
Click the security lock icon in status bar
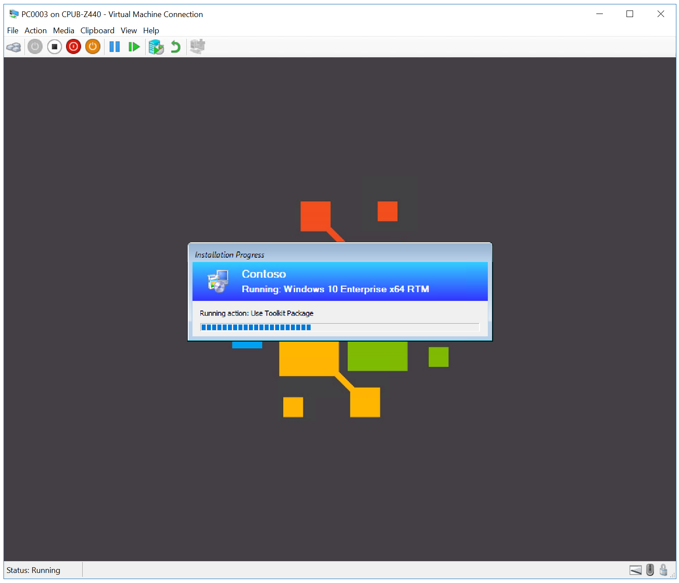click(664, 570)
